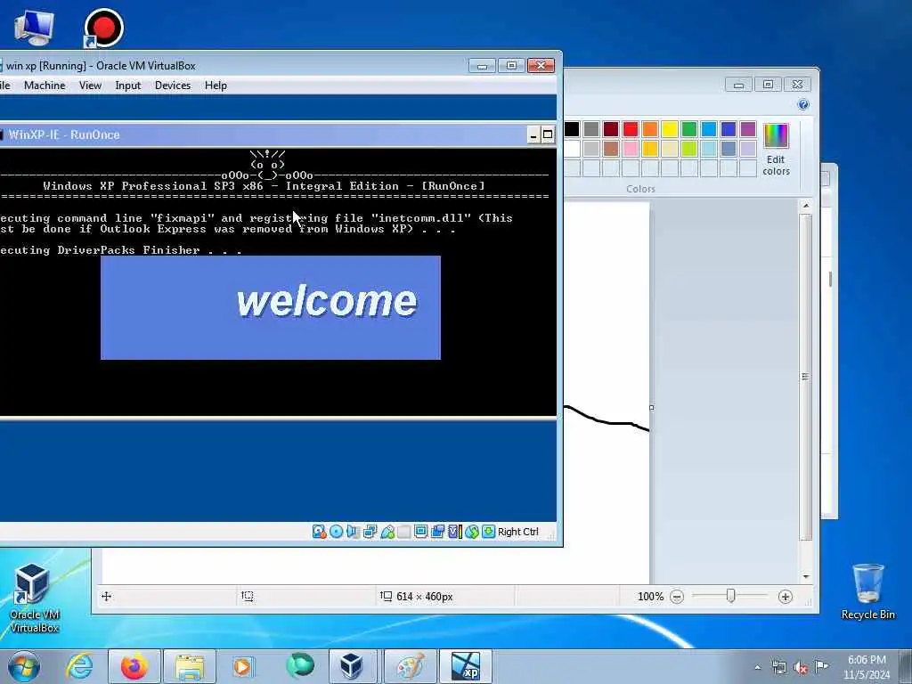The height and width of the screenshot is (684, 912).
Task: Click the virtualization V icon in VirtualBox status bar
Action: tap(454, 532)
